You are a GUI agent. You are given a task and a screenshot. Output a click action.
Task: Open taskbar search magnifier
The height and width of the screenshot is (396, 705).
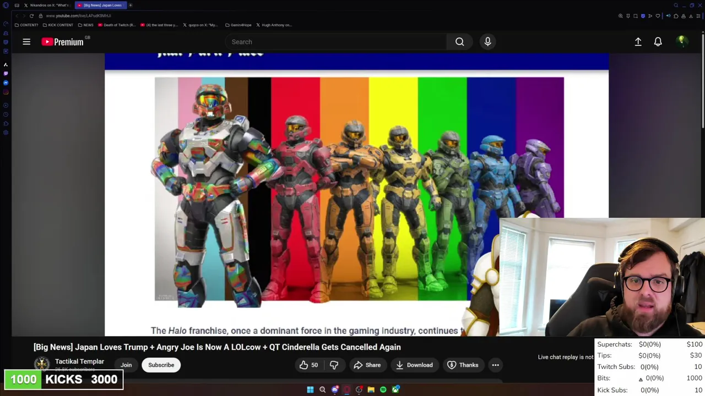[322, 389]
